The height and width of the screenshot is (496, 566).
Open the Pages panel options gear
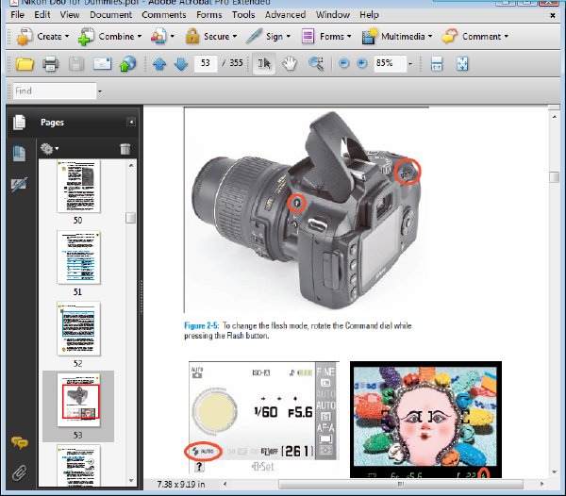click(49, 149)
